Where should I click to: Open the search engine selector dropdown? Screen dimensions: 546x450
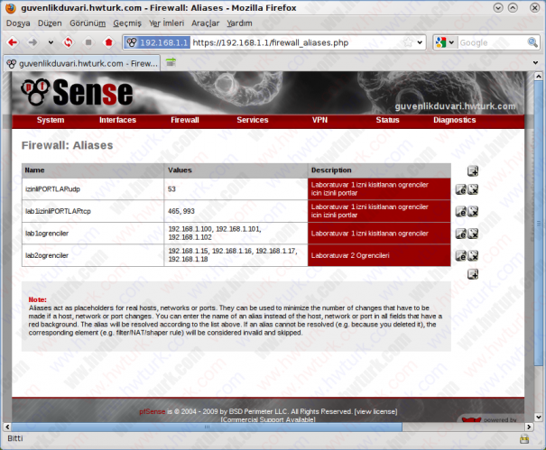tap(451, 42)
